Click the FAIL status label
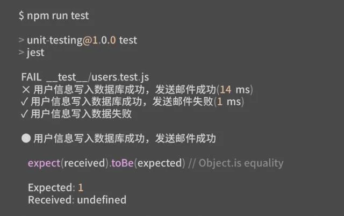This screenshot has width=344, height=216. point(31,77)
